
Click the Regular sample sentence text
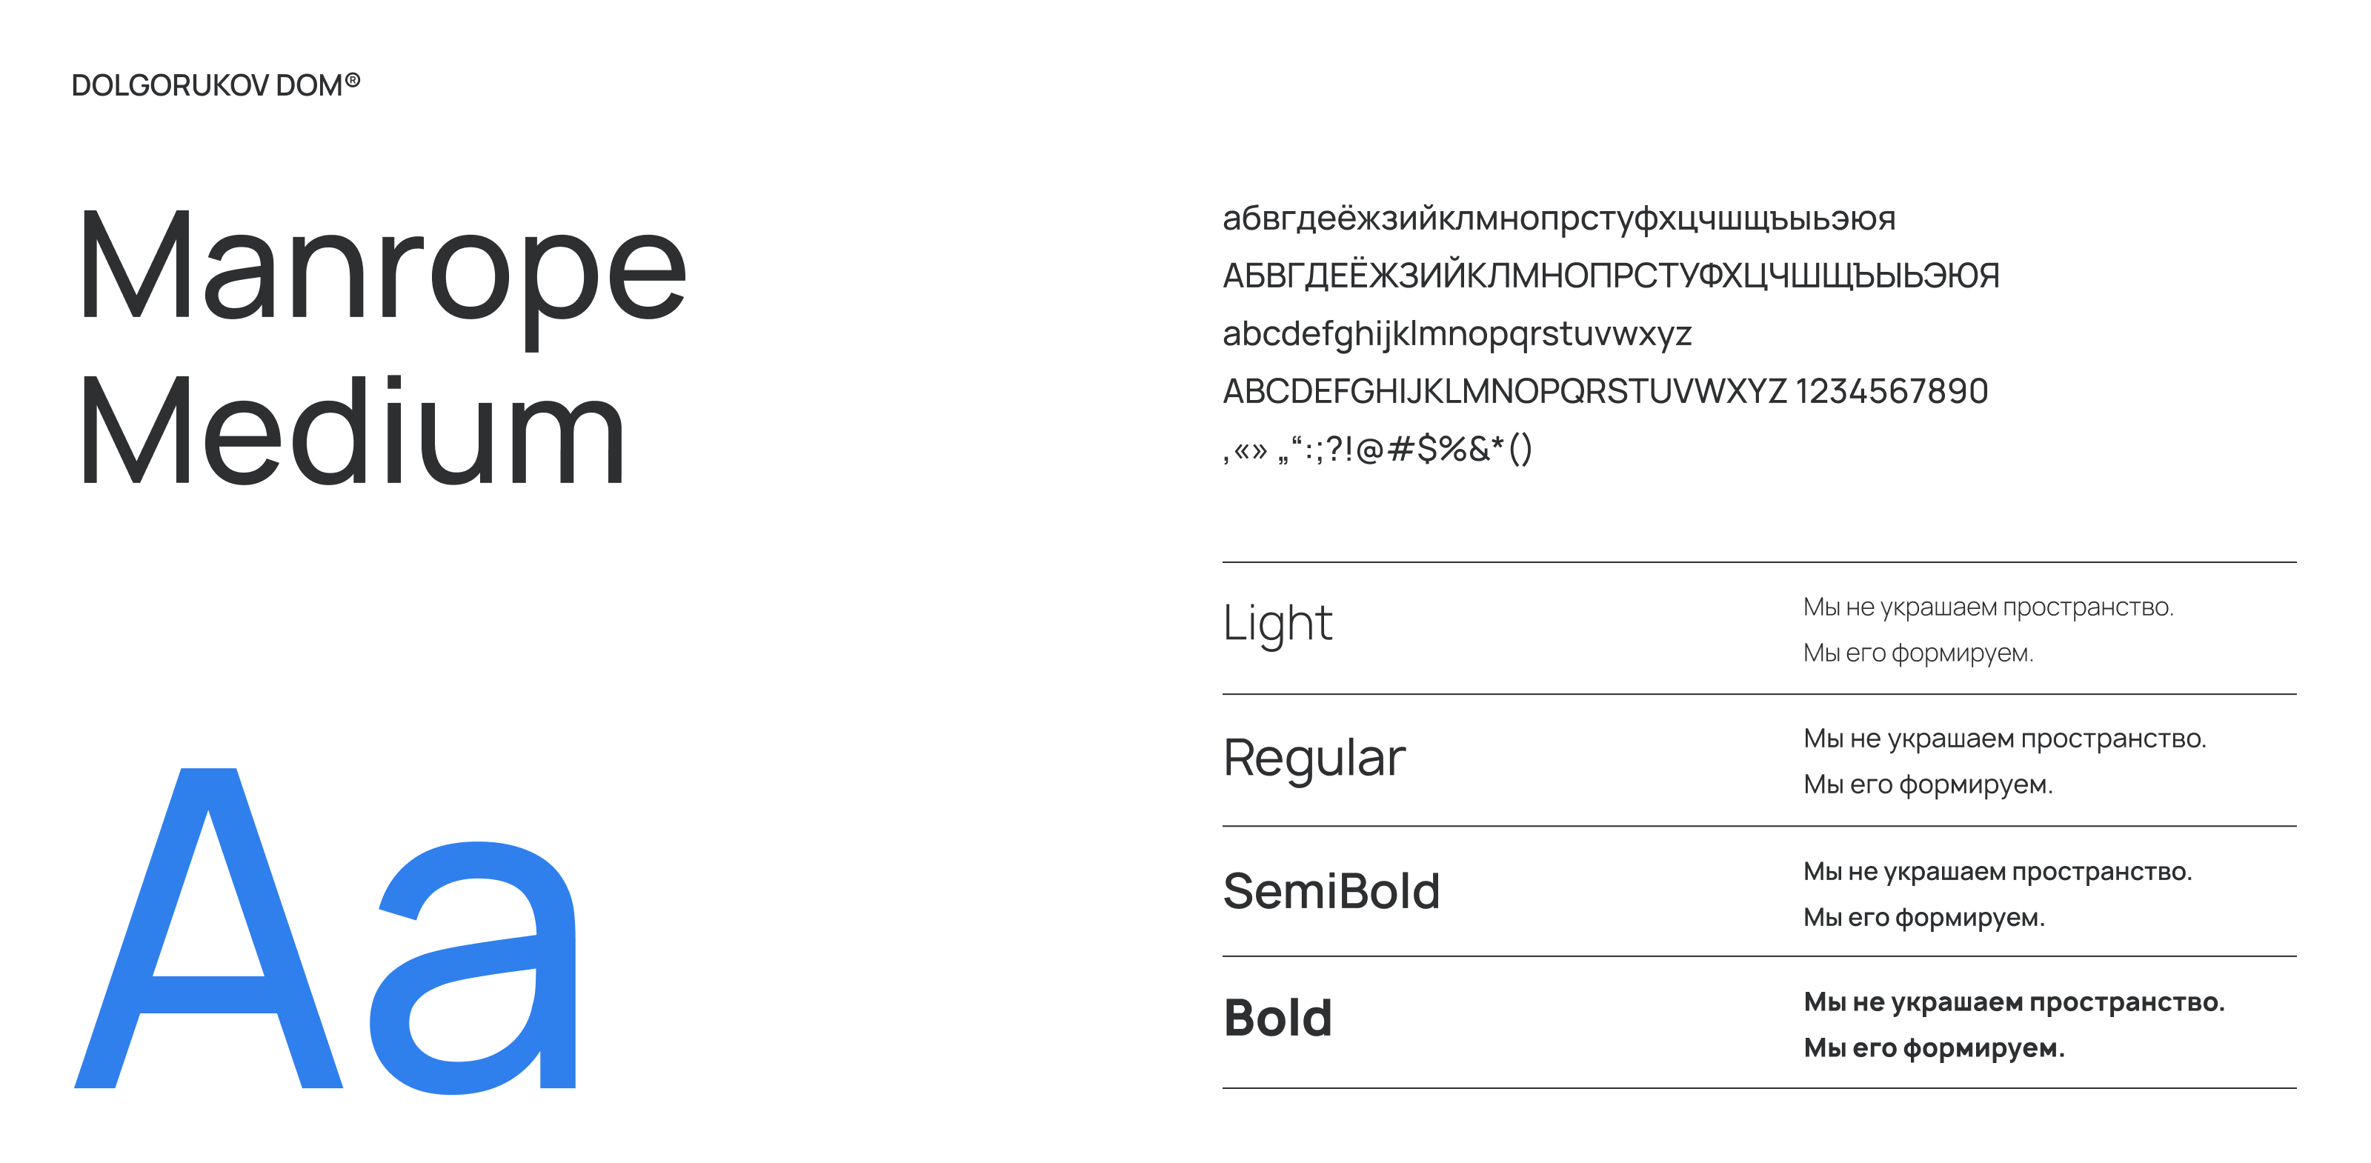(2003, 761)
